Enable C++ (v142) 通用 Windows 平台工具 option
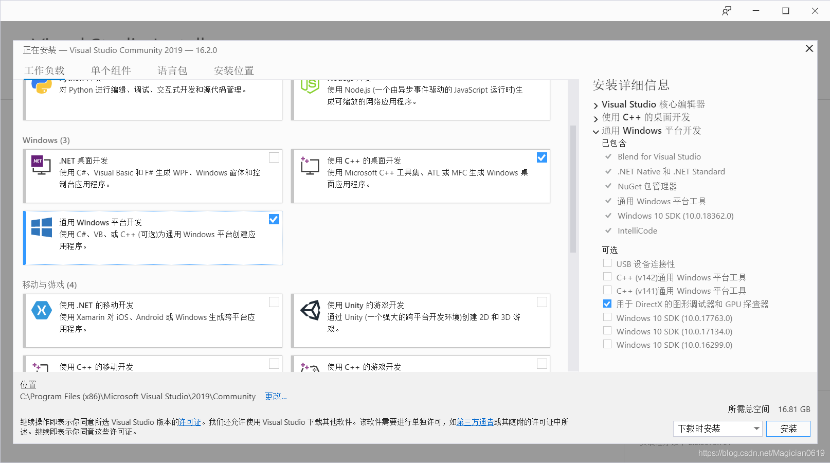830x463 pixels. pos(607,276)
